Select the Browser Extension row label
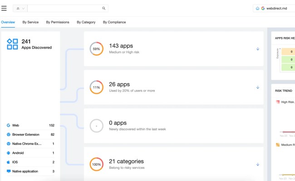Screen dimensions: 295x181 click(x=26, y=134)
